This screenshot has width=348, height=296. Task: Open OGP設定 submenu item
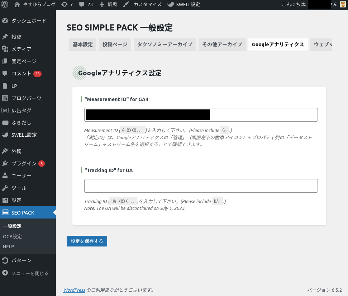12,236
